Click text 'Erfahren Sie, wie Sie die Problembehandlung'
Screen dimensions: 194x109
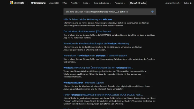click(x=103, y=49)
